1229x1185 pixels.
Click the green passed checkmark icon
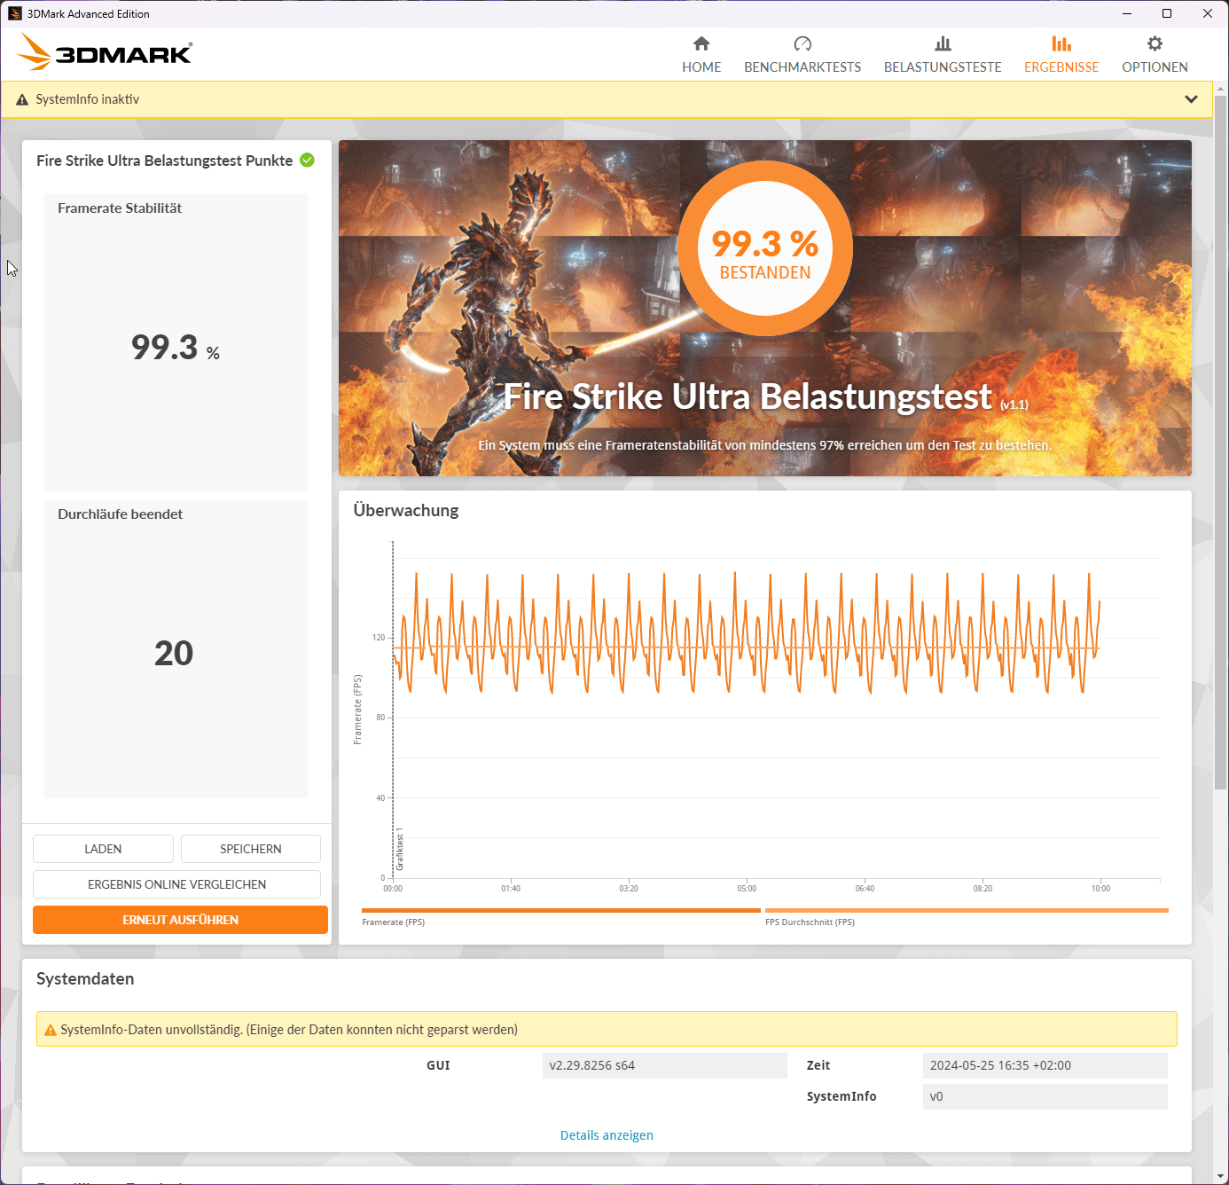click(x=307, y=160)
